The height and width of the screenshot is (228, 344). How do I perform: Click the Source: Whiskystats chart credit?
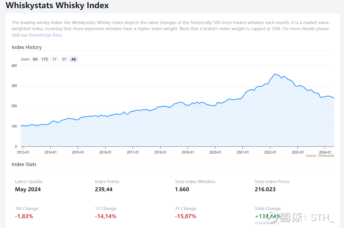(x=320, y=156)
